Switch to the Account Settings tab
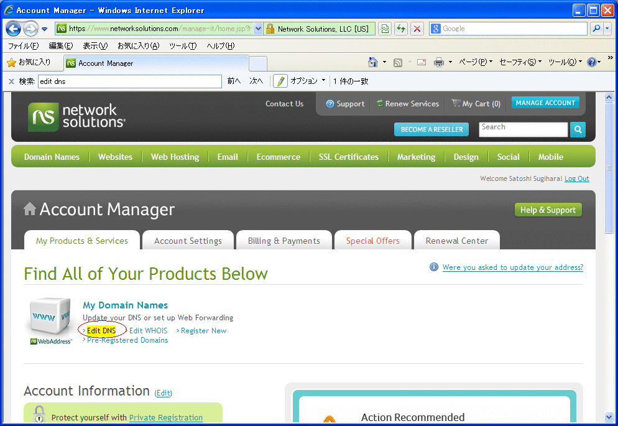618x426 pixels. pos(188,241)
